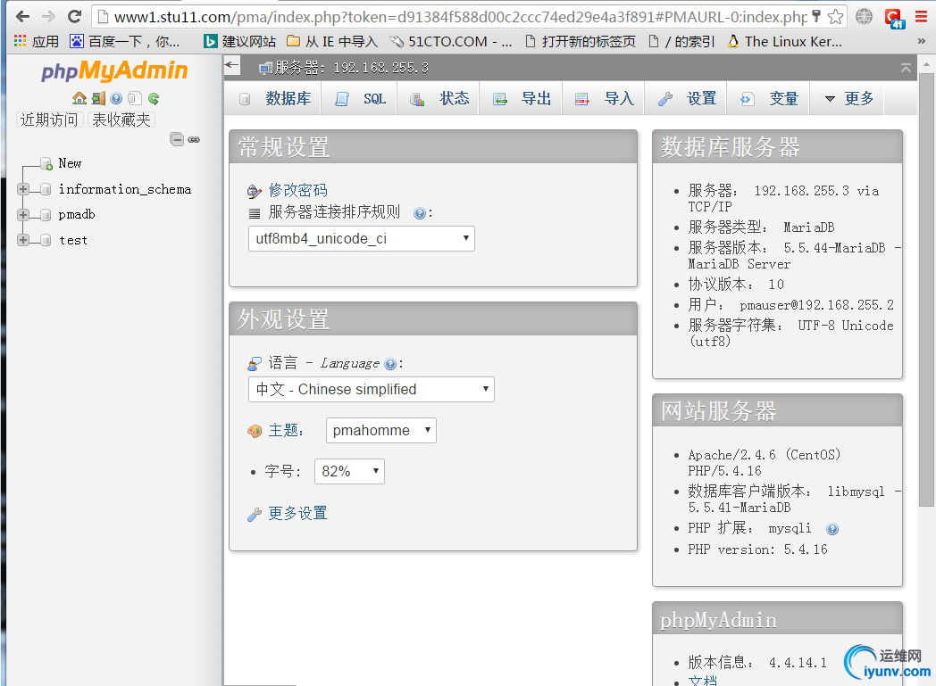Click the browser address bar
The image size is (936, 686).
[x=460, y=17]
